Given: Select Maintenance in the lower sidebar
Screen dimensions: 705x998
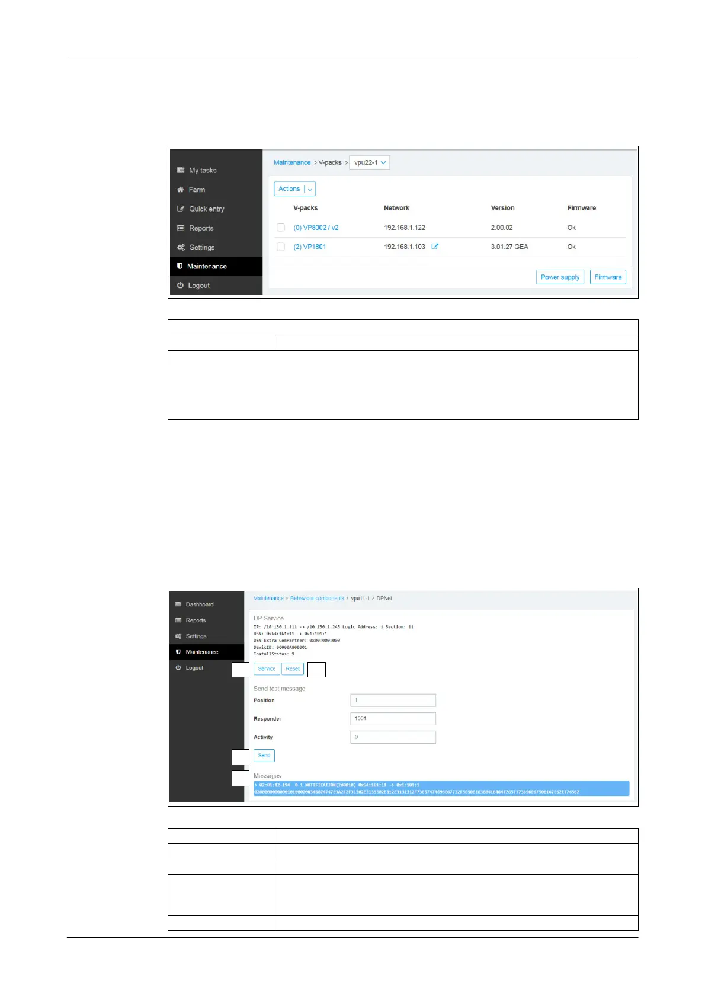Looking at the screenshot, I should pyautogui.click(x=202, y=652).
